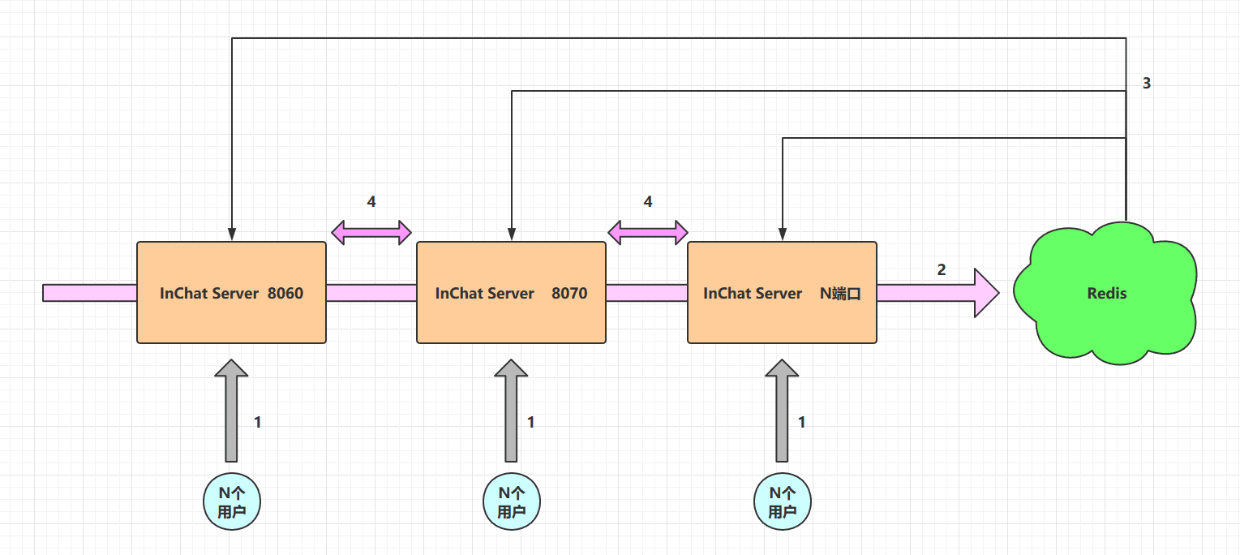Select the InChat Server N端口 box
The height and width of the screenshot is (555, 1240).
[782, 292]
